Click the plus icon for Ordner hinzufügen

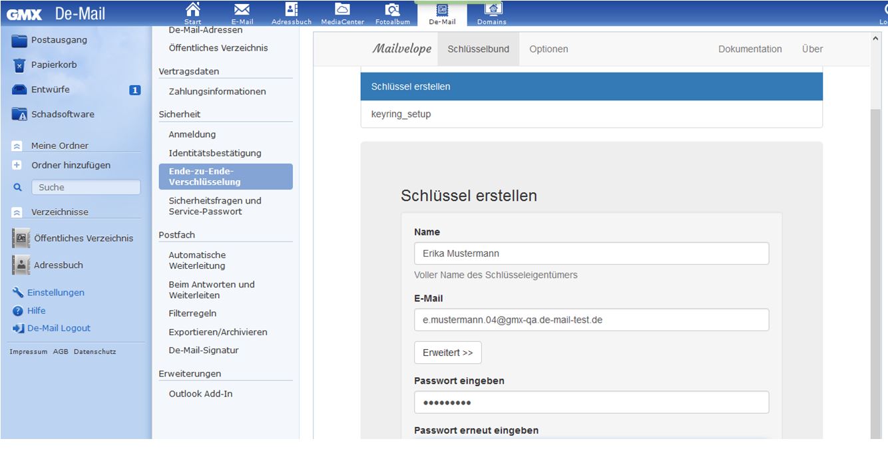click(17, 165)
